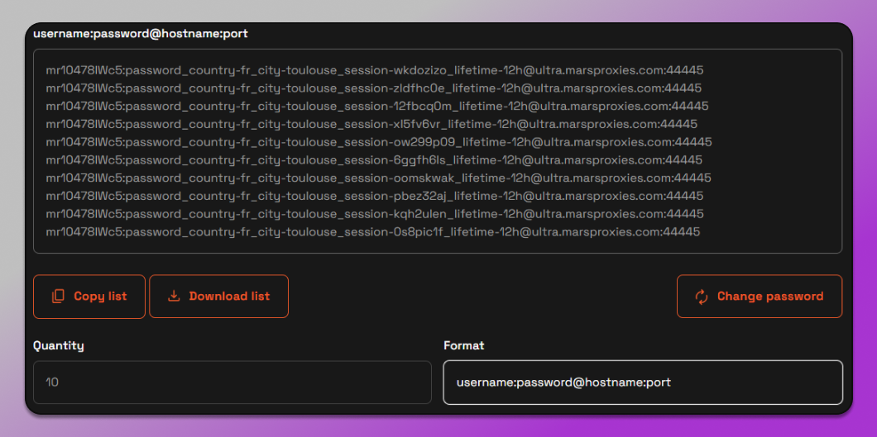Select the proxy line with session-12fbcq0m
877x437 pixels.
(377, 106)
